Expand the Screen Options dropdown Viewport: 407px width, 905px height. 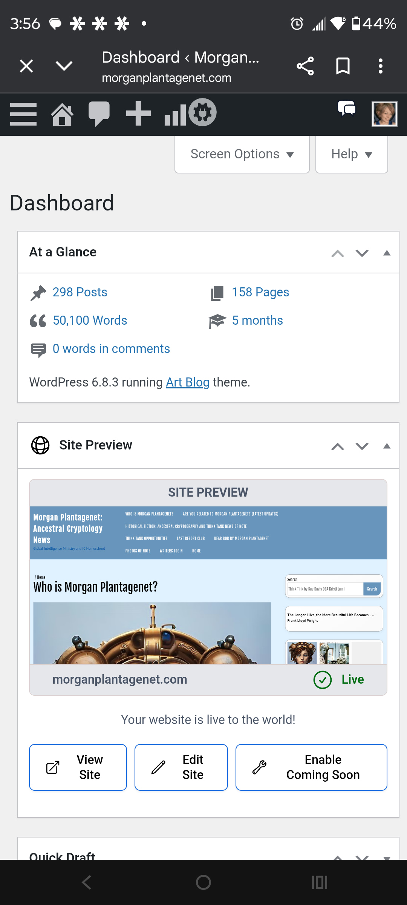click(x=242, y=154)
